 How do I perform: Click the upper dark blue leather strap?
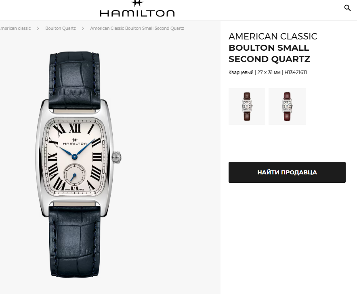74,81
